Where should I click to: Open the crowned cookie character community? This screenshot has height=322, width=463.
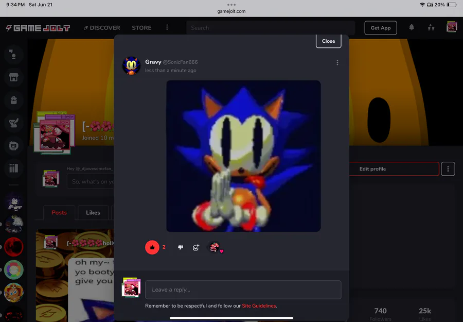pos(13,293)
